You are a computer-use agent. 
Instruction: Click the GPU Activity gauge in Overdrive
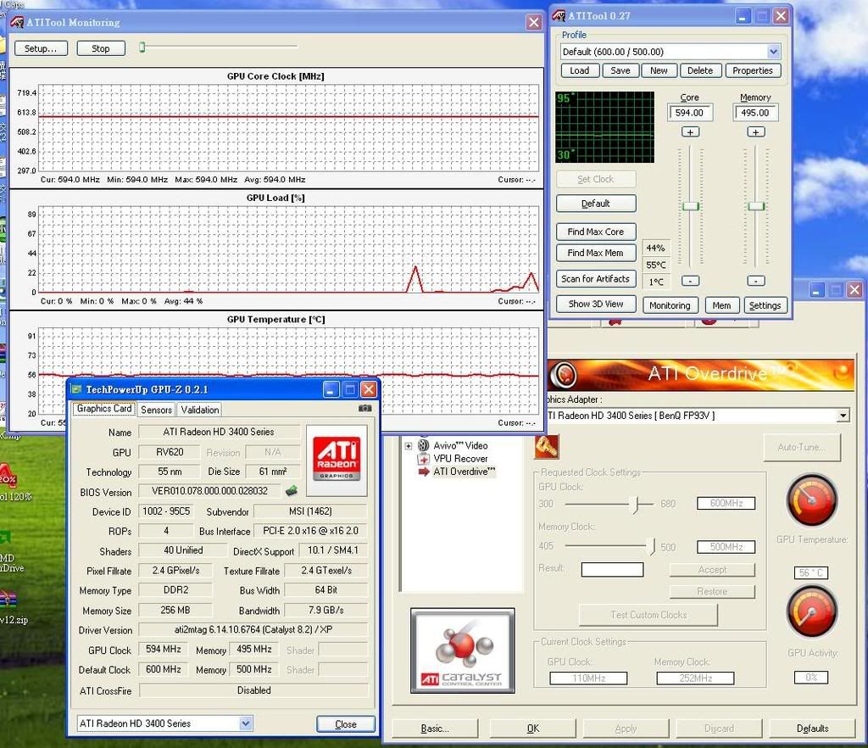pyautogui.click(x=811, y=611)
